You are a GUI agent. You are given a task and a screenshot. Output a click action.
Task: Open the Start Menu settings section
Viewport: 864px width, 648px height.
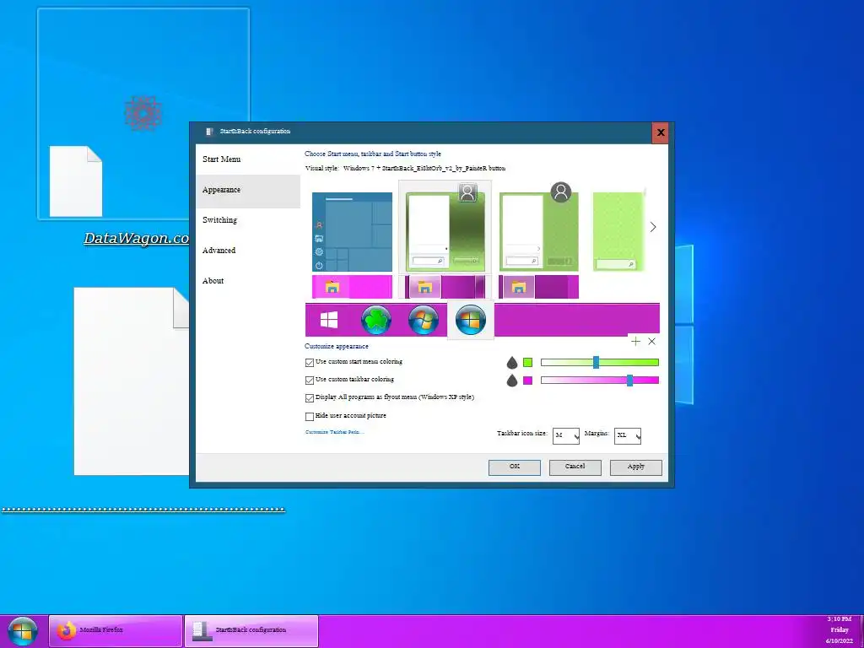pyautogui.click(x=248, y=159)
